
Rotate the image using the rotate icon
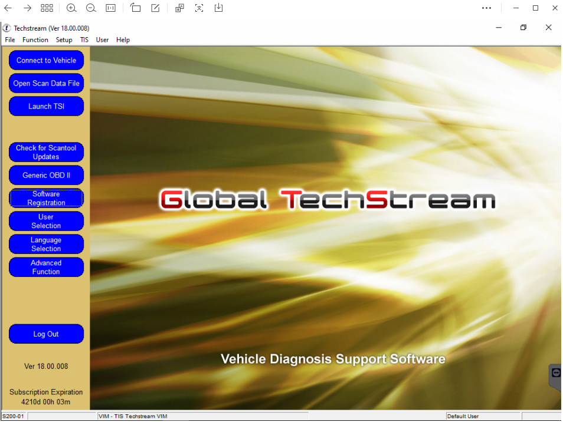click(x=135, y=8)
